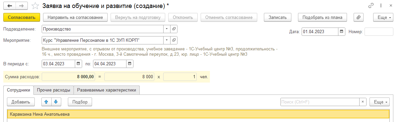Click the Отменить согласование button
396x122 pixels.
pos(229,18)
